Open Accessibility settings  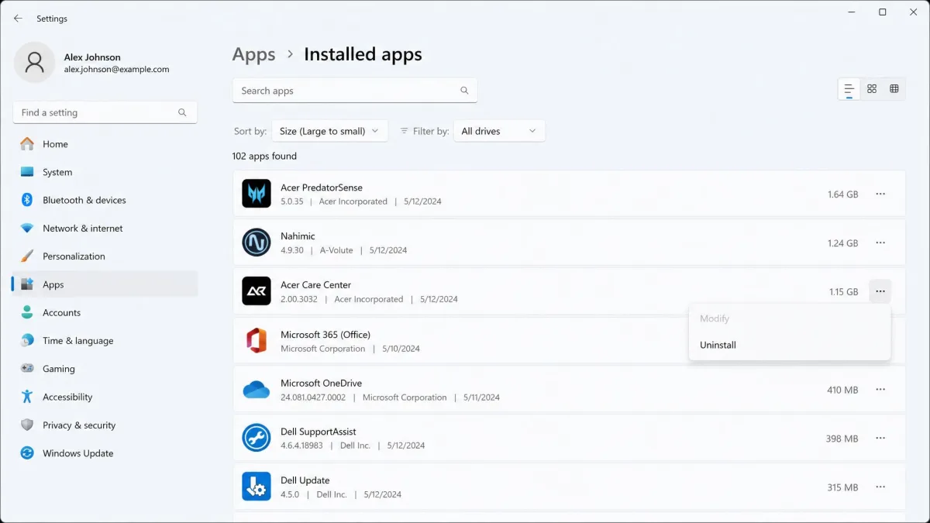(x=105, y=397)
